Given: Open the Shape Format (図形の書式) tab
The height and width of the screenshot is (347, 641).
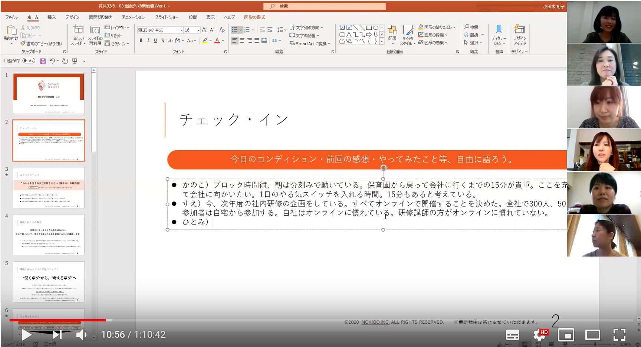Looking at the screenshot, I should pyautogui.click(x=254, y=17).
